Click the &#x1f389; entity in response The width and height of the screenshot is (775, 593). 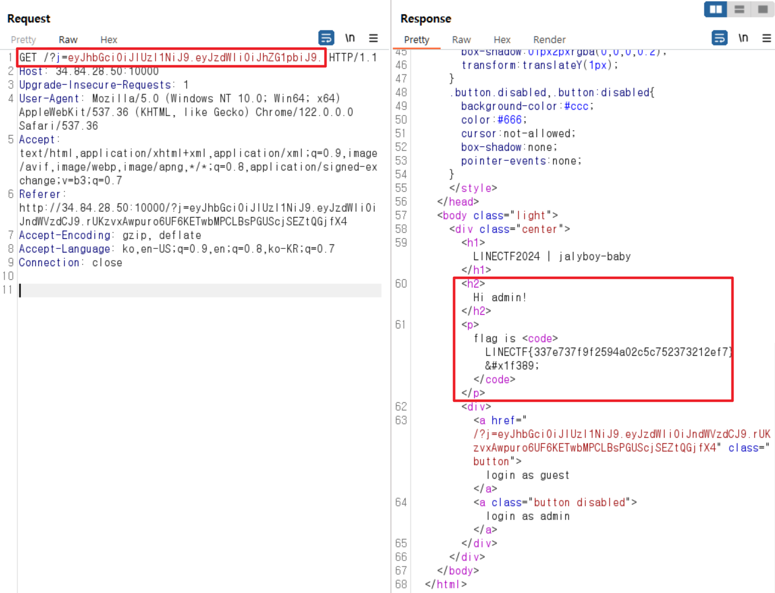(512, 366)
